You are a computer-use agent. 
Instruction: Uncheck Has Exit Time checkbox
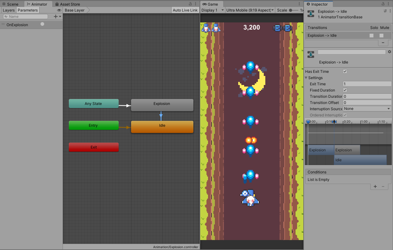pyautogui.click(x=345, y=71)
